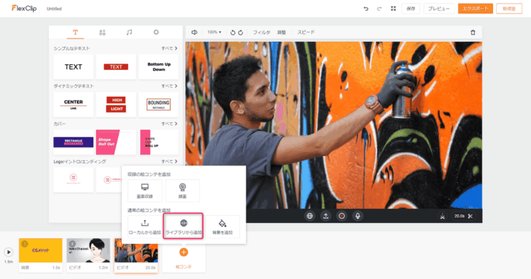Click the red record button icon
Screen dimensions: 531x279
342,215
